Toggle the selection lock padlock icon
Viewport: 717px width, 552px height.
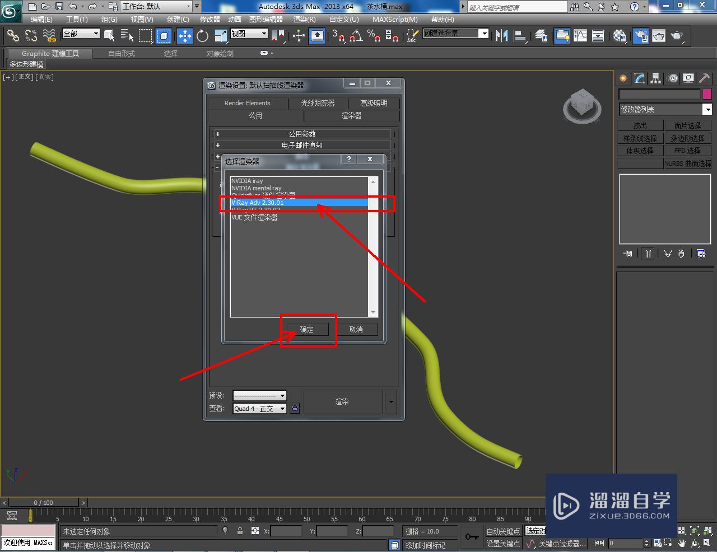tap(240, 531)
